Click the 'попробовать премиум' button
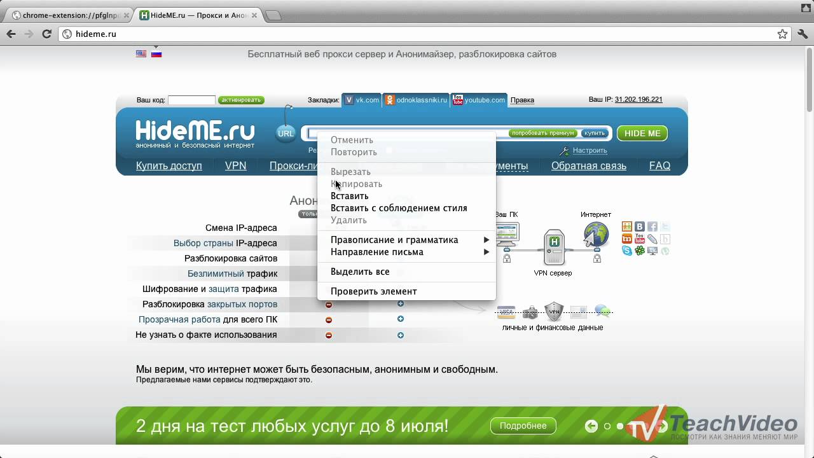 coord(543,134)
